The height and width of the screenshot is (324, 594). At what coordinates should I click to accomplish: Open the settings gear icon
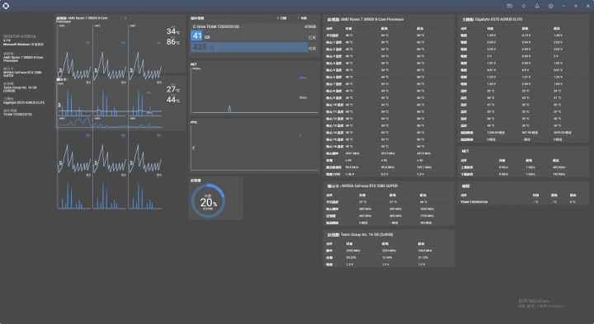click(550, 6)
